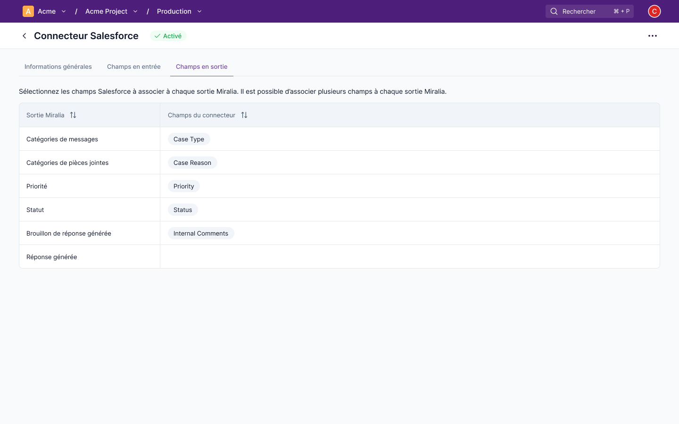
Task: Sort by the Sortie Miralia column arrows
Action: tap(73, 115)
